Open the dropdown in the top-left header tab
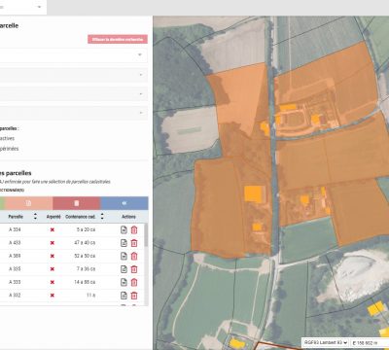This screenshot has height=350, width=389. point(22,7)
